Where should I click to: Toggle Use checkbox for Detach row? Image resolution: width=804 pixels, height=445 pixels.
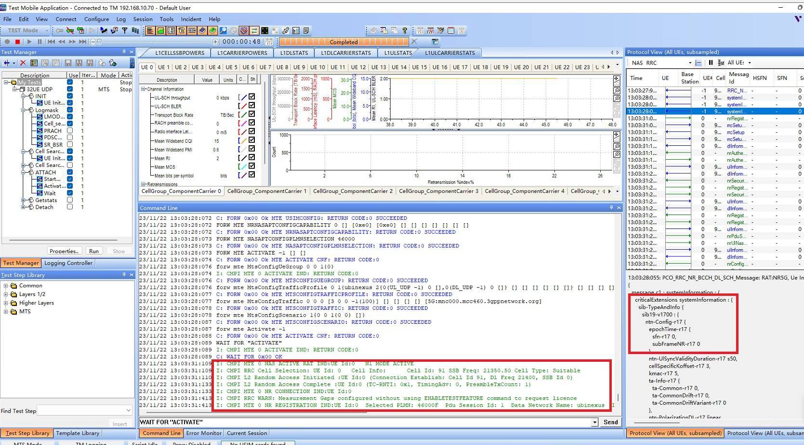pyautogui.click(x=70, y=207)
